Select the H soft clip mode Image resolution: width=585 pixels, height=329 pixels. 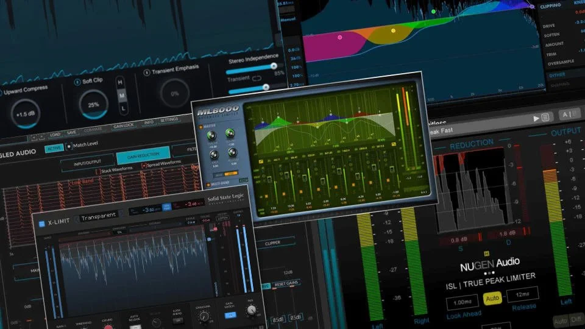click(x=120, y=82)
